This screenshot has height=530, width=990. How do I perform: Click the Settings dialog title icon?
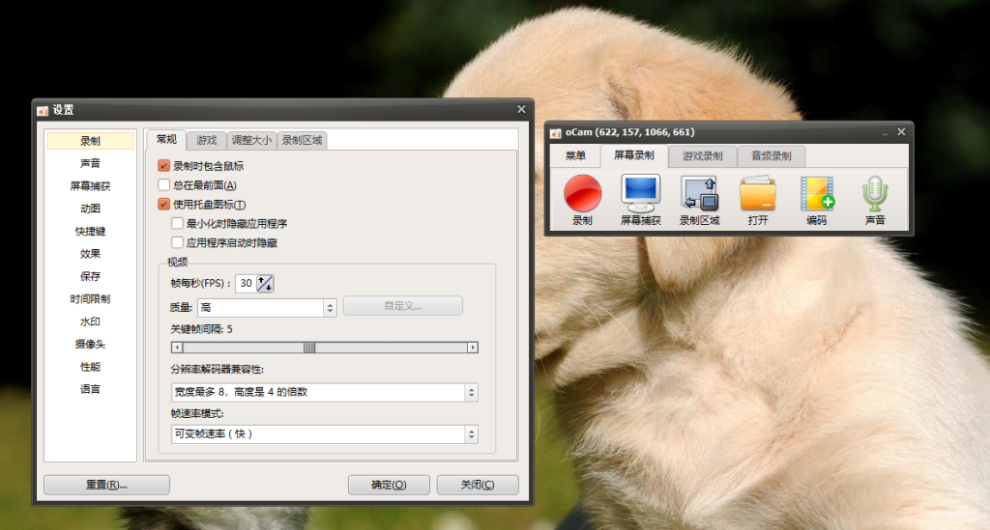[43, 110]
